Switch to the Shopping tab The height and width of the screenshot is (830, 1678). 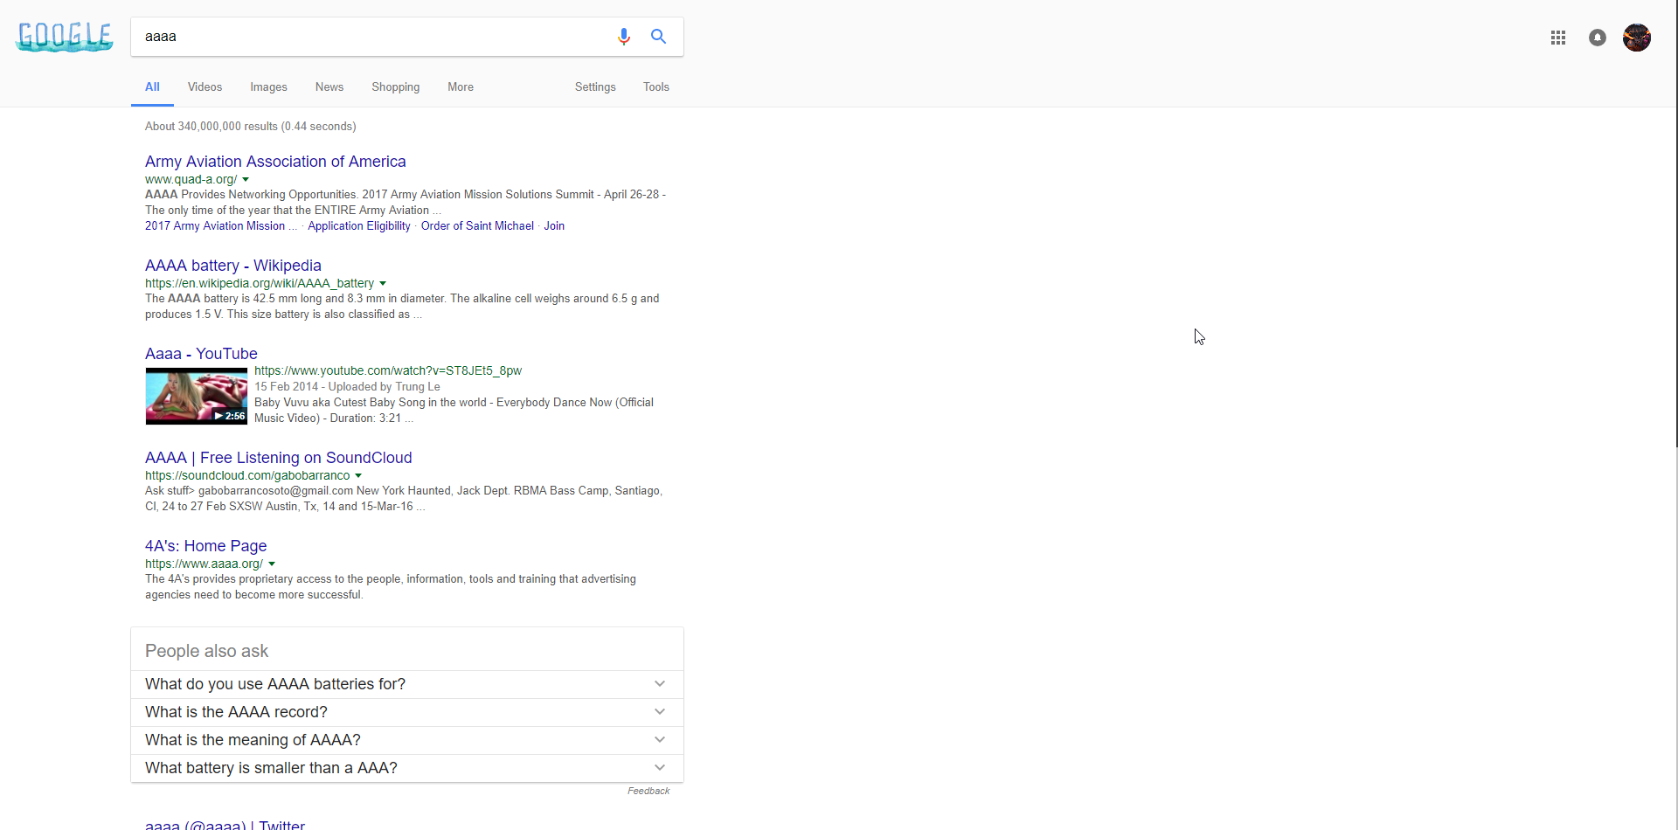[396, 87]
